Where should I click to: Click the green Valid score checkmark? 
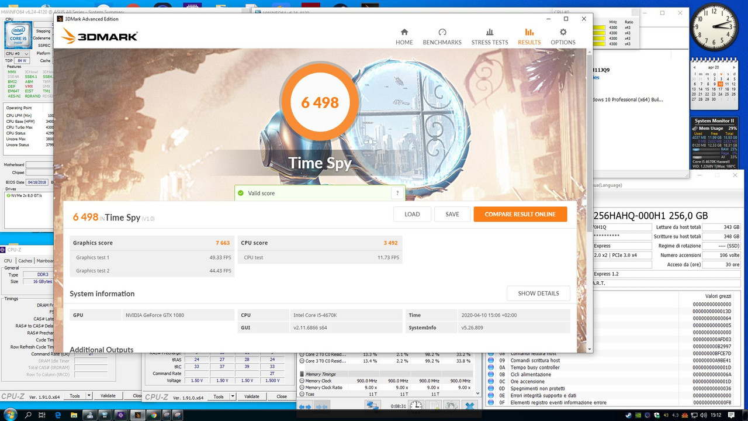click(x=240, y=193)
